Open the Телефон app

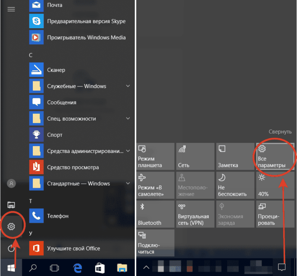[79, 216]
